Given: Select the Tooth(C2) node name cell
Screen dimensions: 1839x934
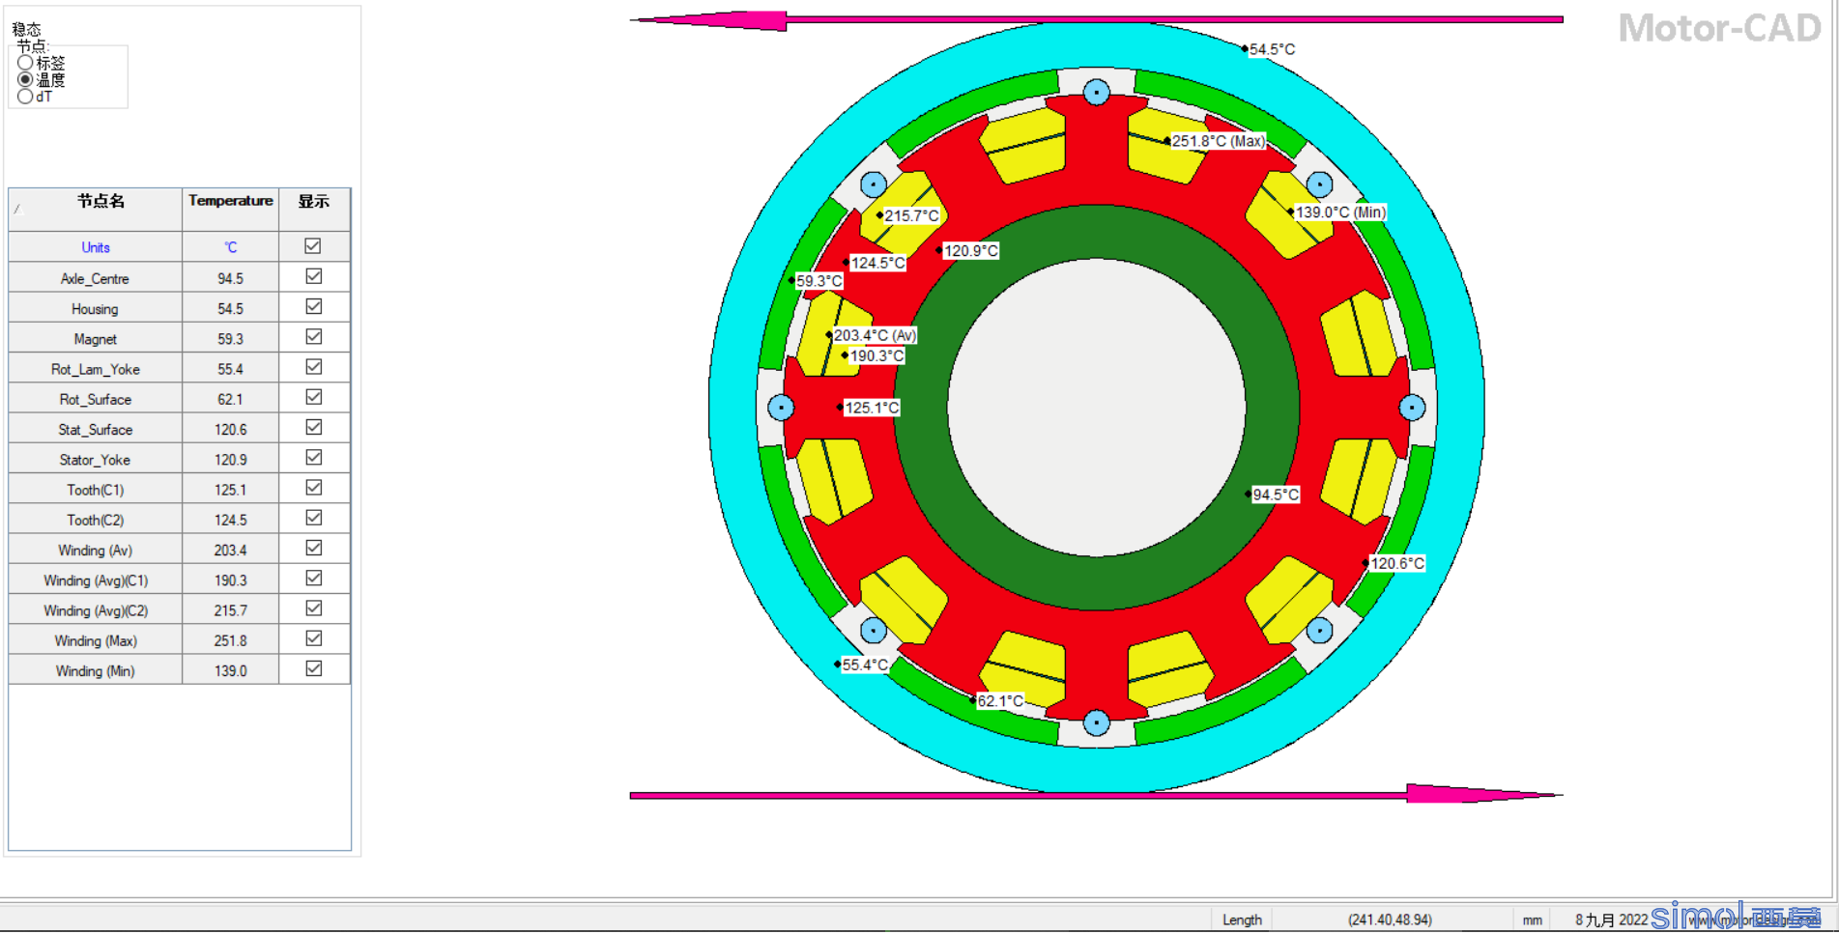Looking at the screenshot, I should [96, 520].
